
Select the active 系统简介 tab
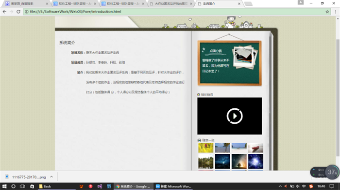[219, 4]
